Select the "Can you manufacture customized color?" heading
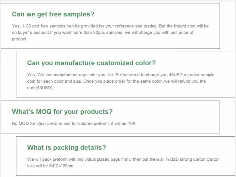This screenshot has width=236, height=177. tap(91, 63)
